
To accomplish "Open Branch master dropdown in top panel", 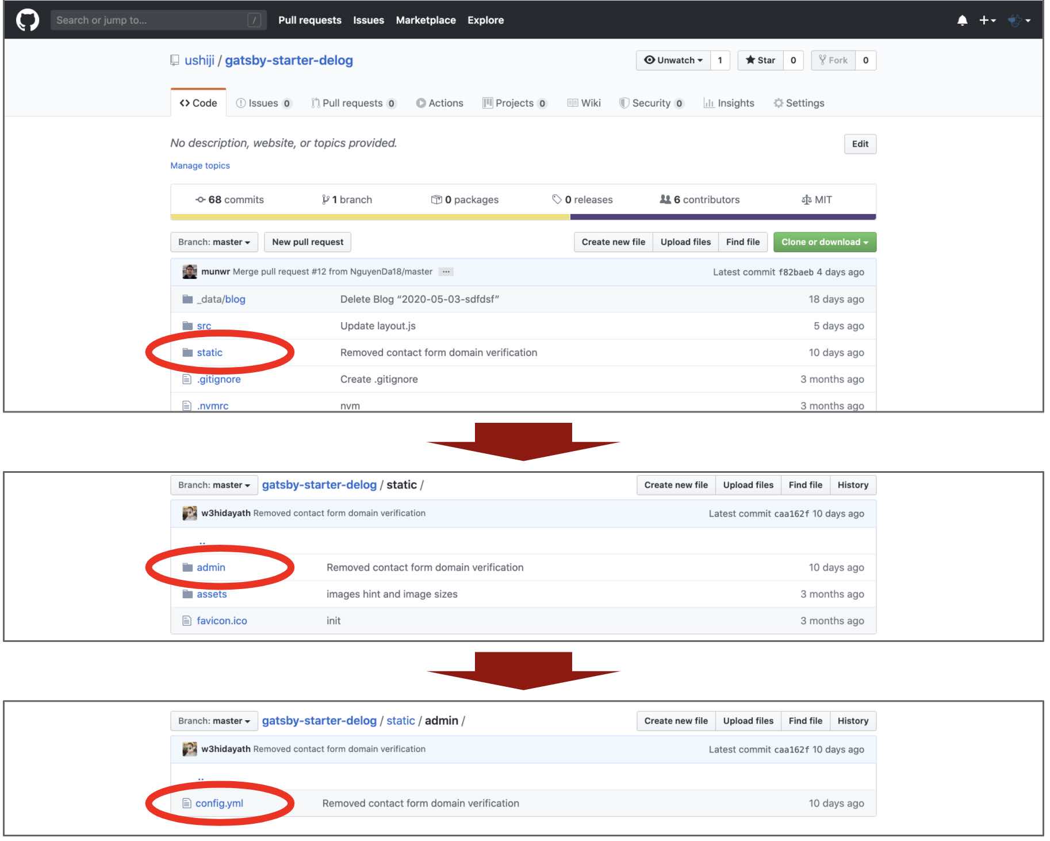I will click(214, 242).
